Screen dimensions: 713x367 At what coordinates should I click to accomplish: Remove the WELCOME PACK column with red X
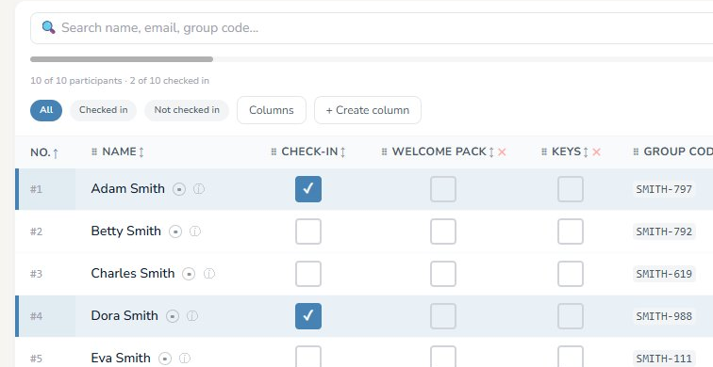pos(502,152)
